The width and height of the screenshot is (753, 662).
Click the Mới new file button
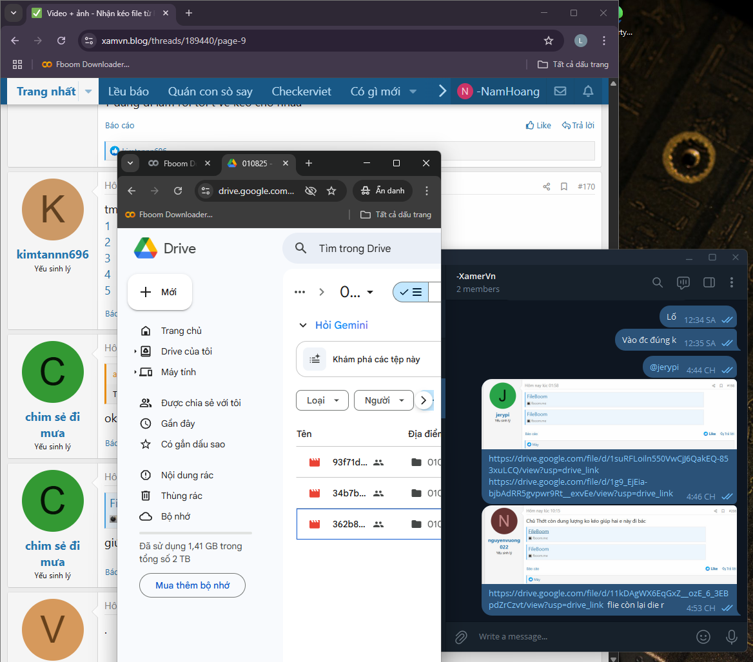tap(160, 292)
